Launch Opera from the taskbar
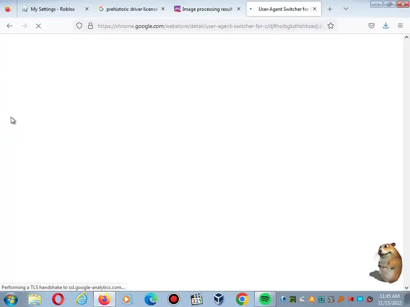The height and width of the screenshot is (307, 410). (x=58, y=299)
